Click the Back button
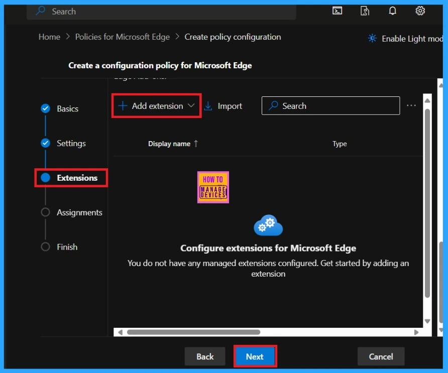The width and height of the screenshot is (448, 373). 205,356
